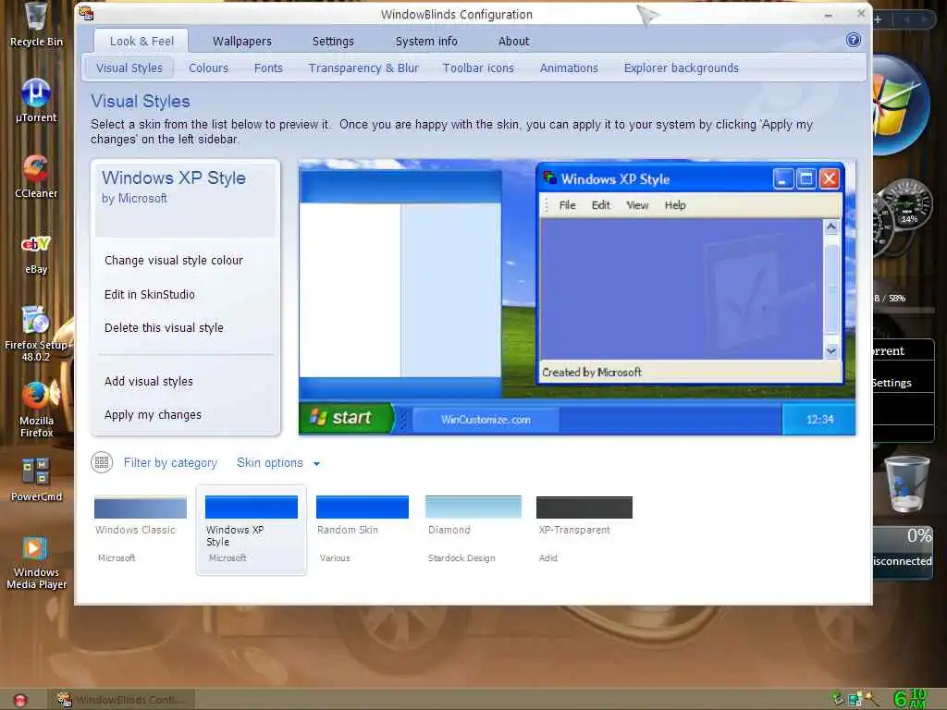
Task: Open CCleaner desktop shortcut
Action: tap(36, 177)
